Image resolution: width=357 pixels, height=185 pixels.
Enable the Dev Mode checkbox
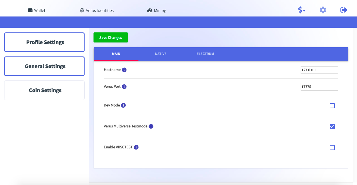pos(332,106)
